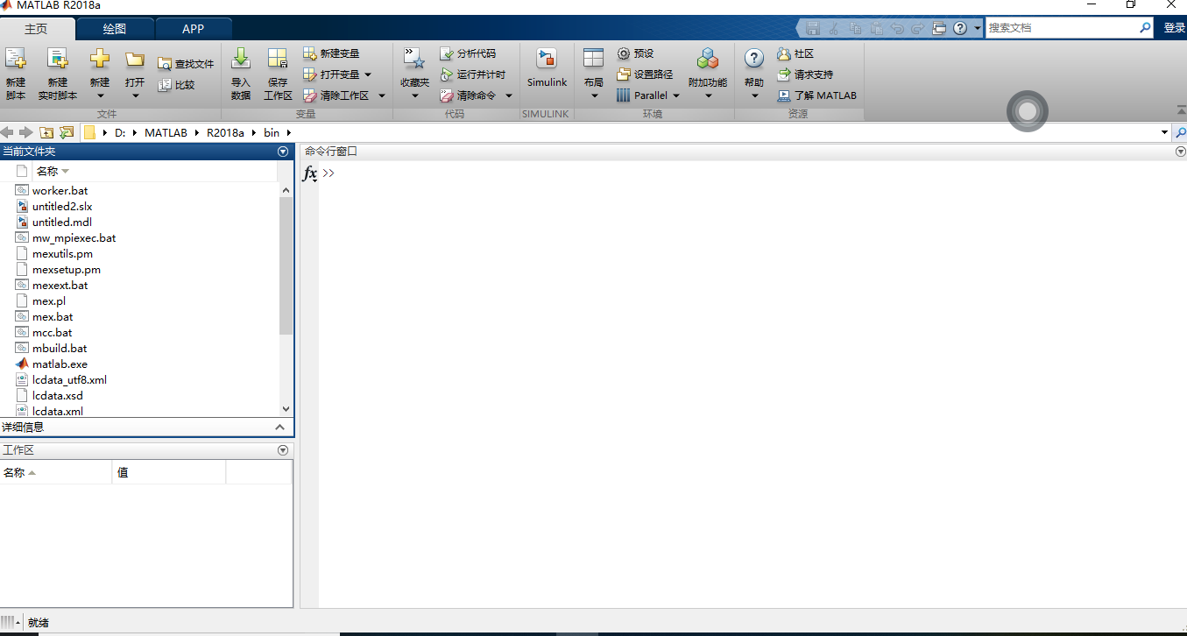
Task: Click the 导入数据 (Import Data) icon
Action: tap(240, 60)
